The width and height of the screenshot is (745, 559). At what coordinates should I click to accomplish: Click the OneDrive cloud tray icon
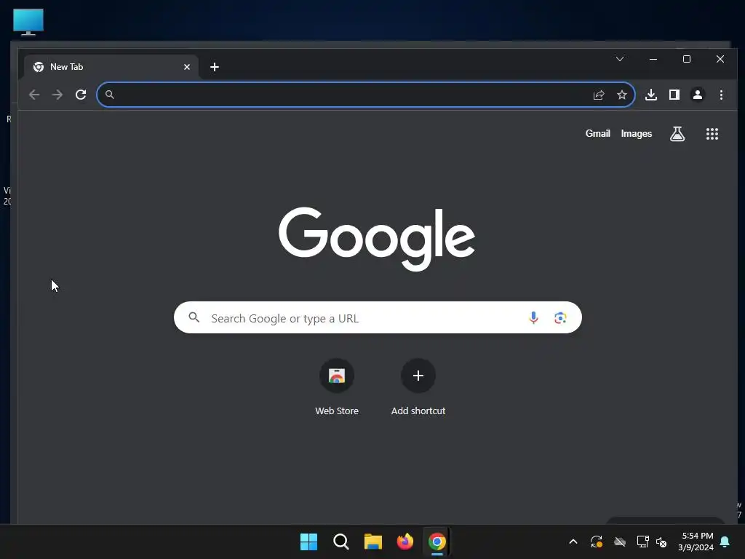coord(620,542)
